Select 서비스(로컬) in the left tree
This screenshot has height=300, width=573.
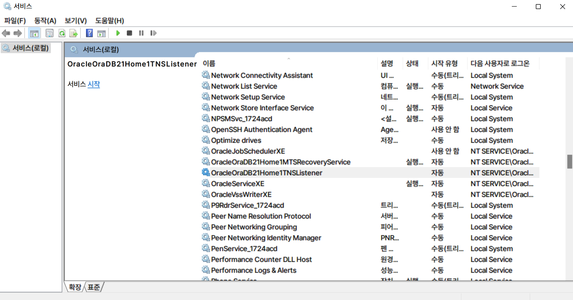(x=26, y=48)
